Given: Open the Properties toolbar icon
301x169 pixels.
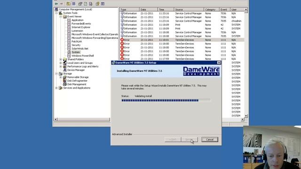Looking at the screenshot, I should point(80,4).
